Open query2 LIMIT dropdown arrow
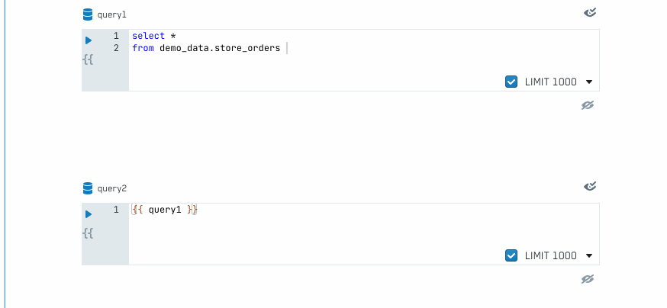Screen dimensions: 667x308 click(589, 255)
